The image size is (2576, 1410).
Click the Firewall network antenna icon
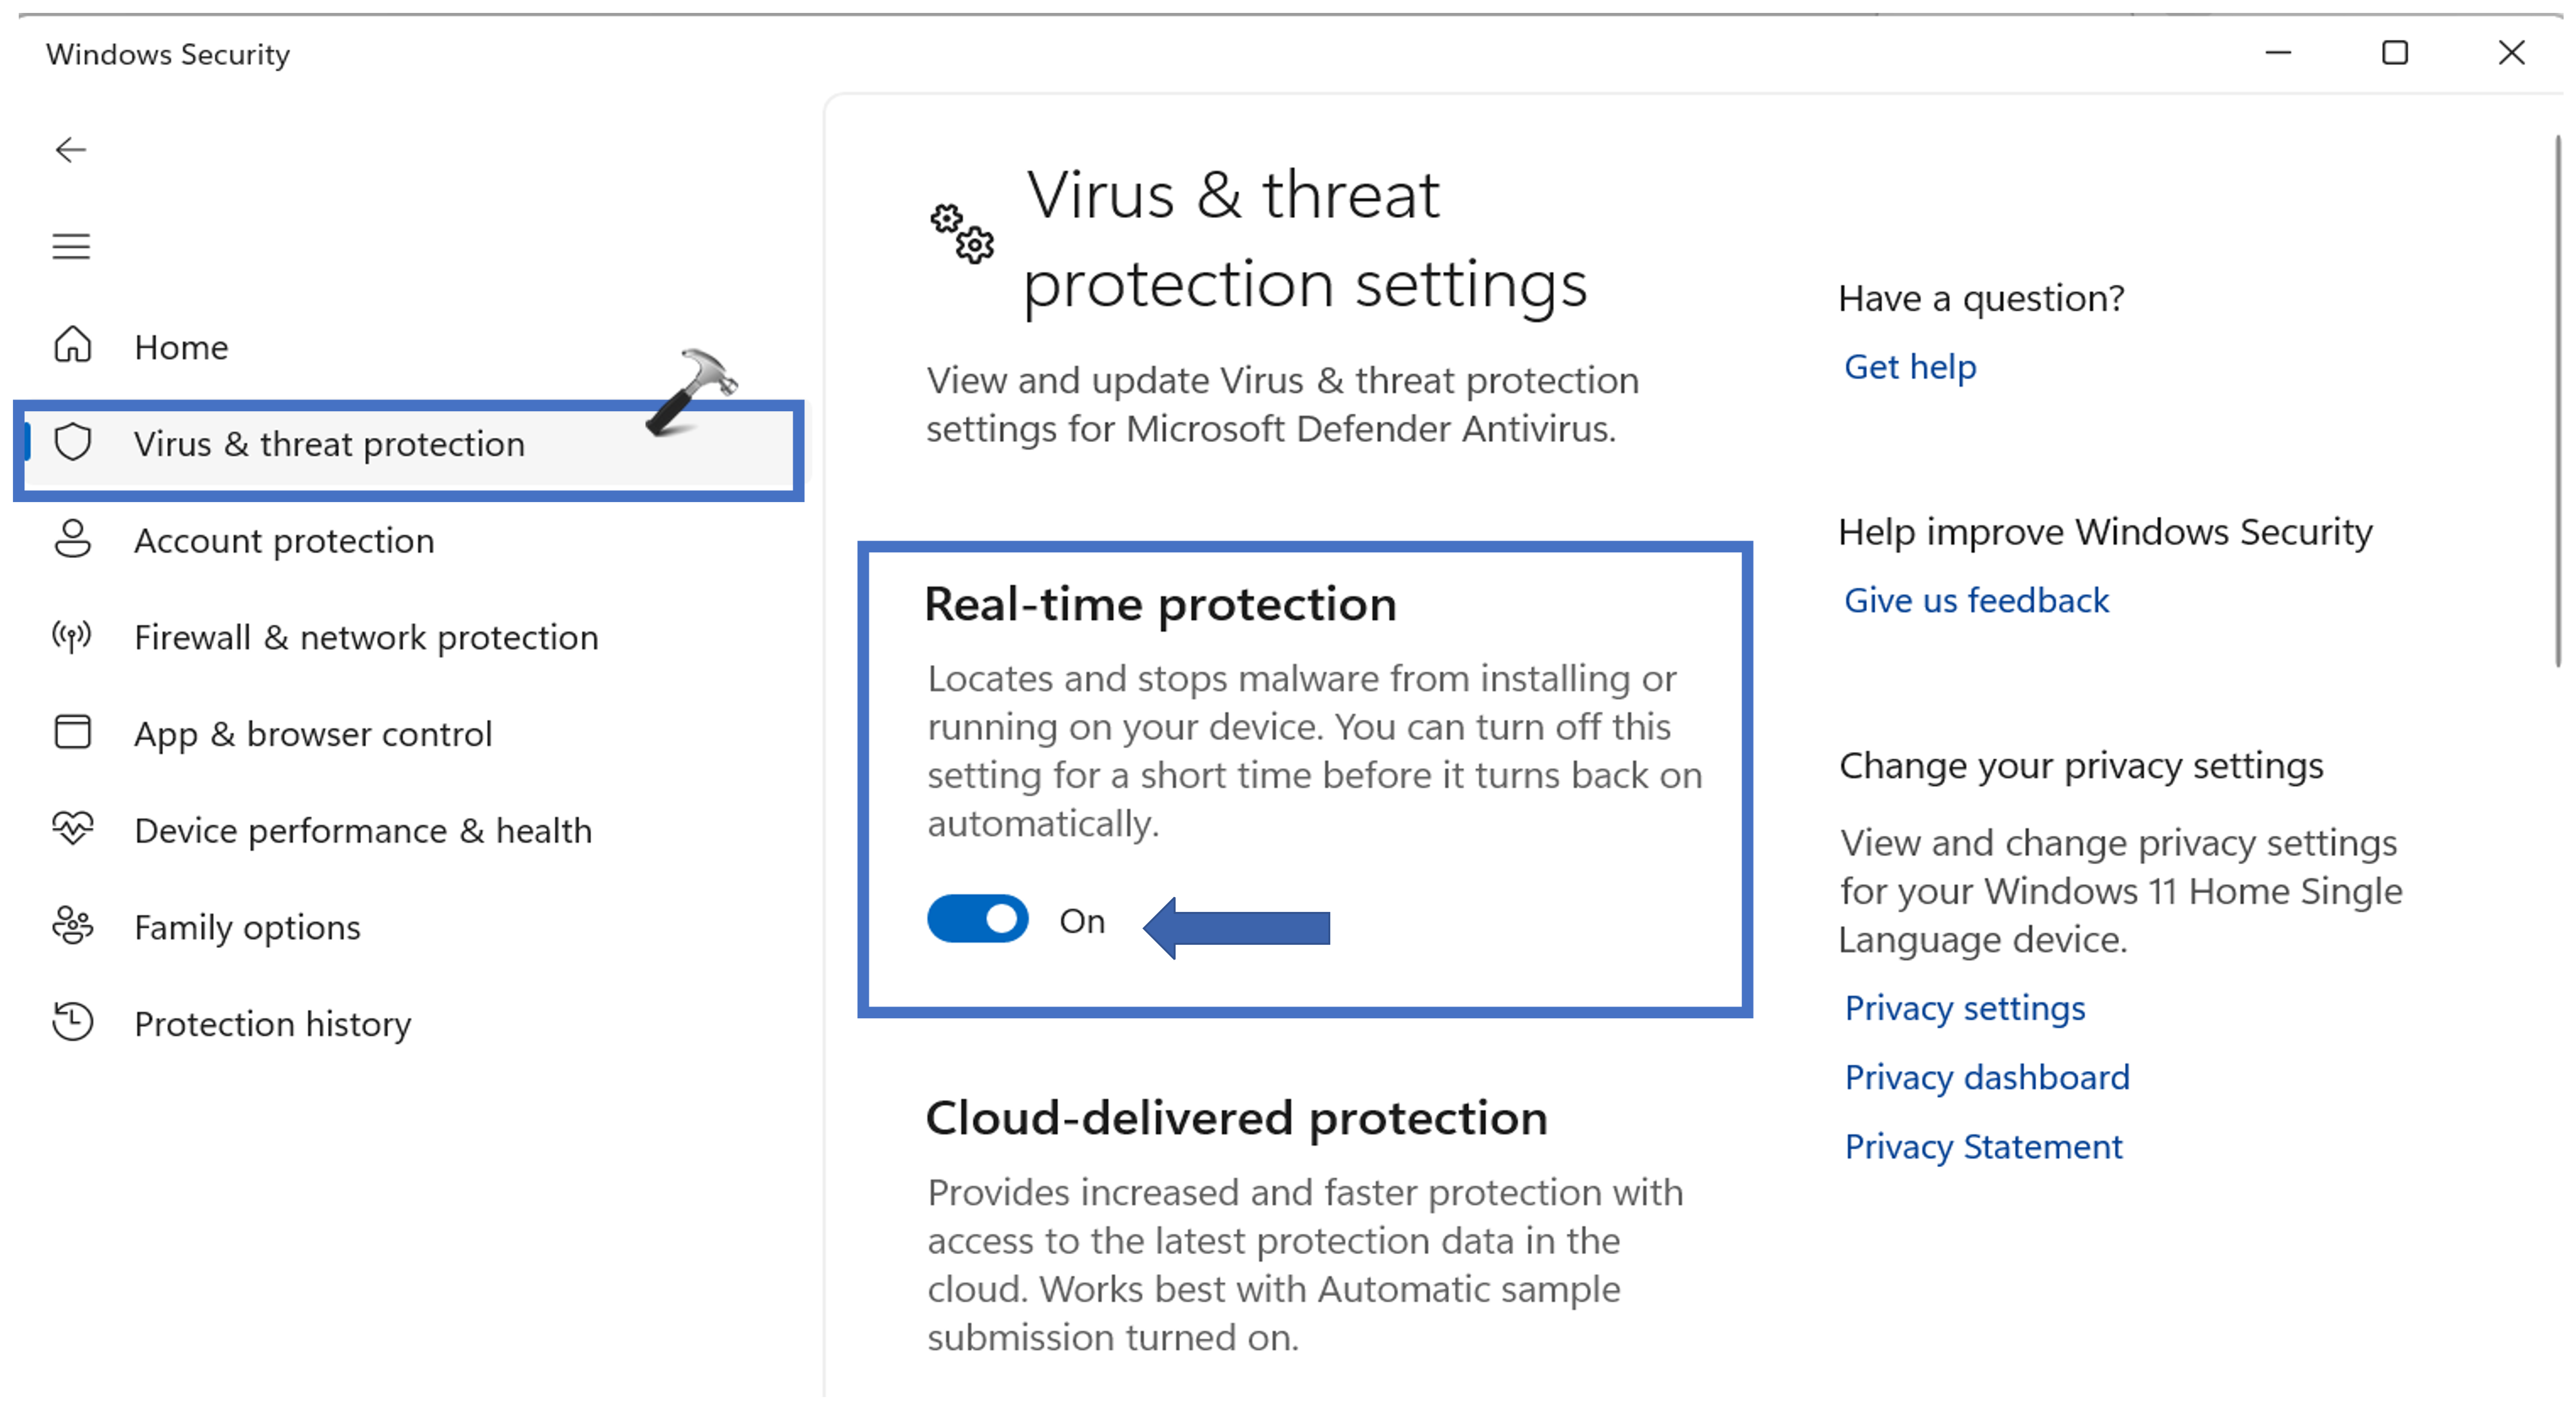(x=72, y=636)
